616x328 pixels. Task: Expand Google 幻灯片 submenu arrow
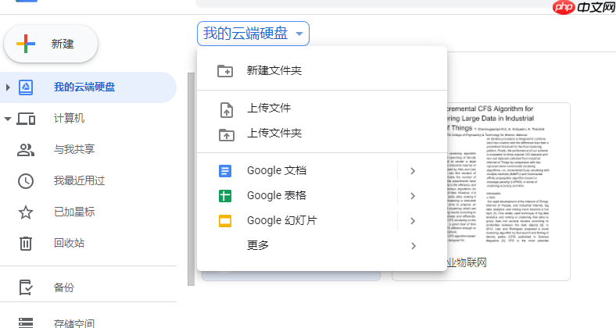[x=413, y=221]
